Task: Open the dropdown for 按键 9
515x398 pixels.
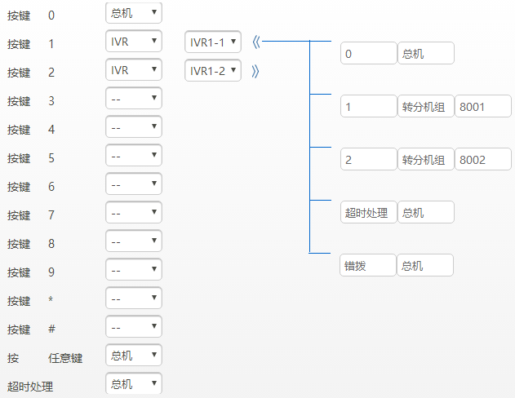Action: click(x=134, y=270)
